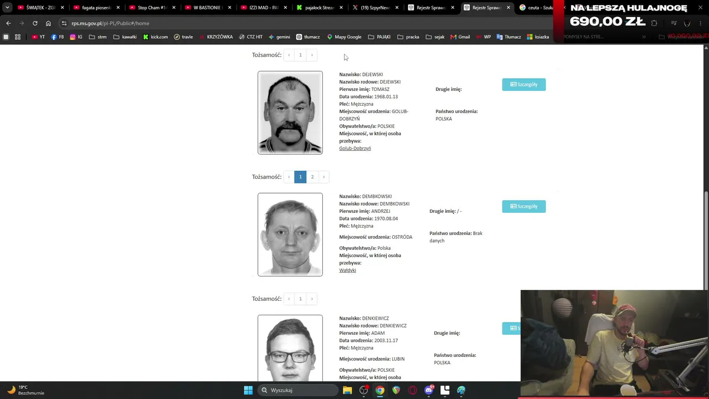Screen dimensions: 709x399
Task: Click the DEJEWSKI record photo
Action: pyautogui.click(x=290, y=112)
